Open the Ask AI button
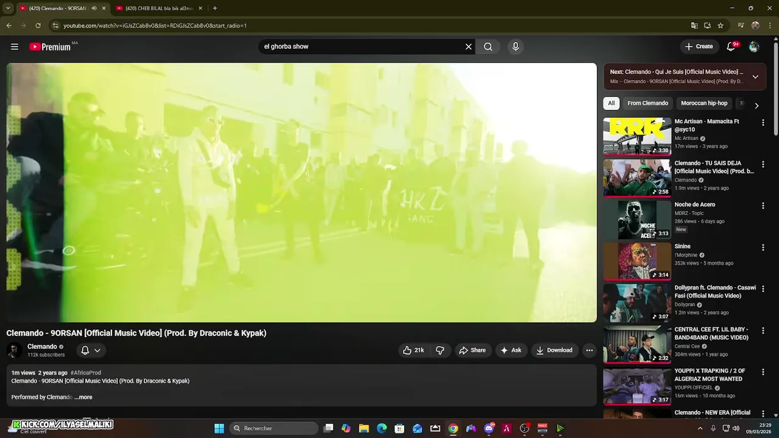 [x=511, y=350]
